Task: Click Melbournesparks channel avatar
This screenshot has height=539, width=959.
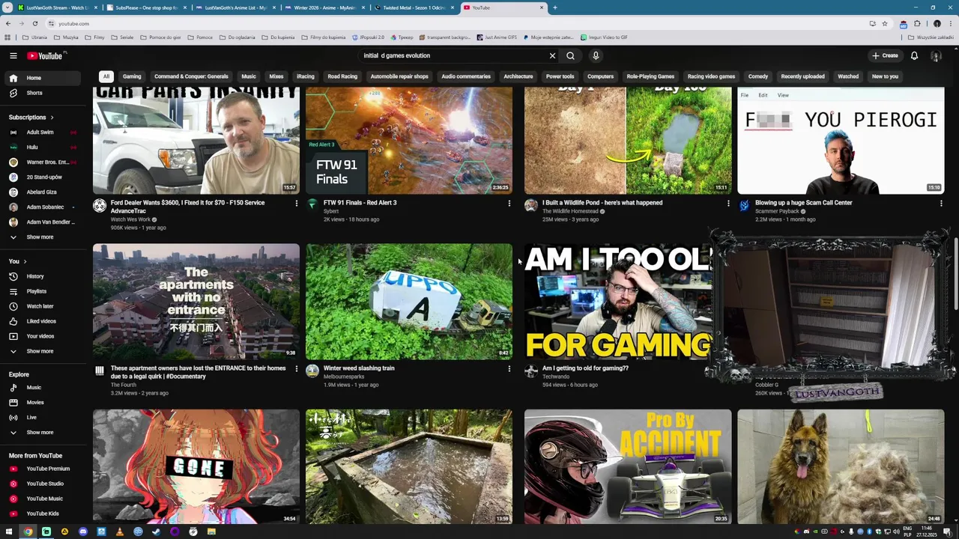Action: pos(312,371)
